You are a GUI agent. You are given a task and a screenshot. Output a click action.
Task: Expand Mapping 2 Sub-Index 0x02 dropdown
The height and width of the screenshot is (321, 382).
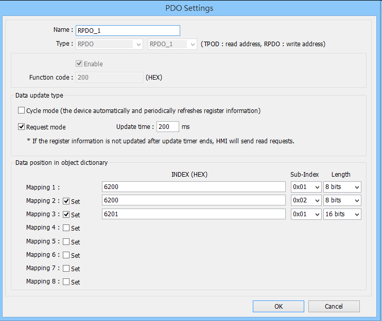pos(306,200)
